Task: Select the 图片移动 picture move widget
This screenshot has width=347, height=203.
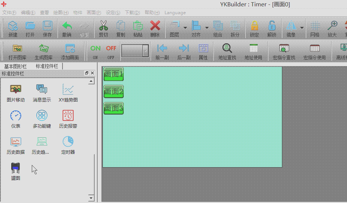Action: [16, 90]
